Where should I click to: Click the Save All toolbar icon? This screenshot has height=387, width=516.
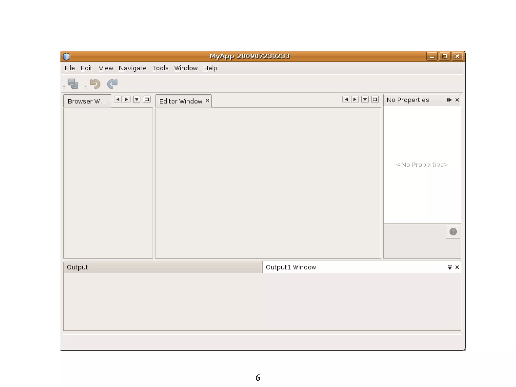pos(73,84)
